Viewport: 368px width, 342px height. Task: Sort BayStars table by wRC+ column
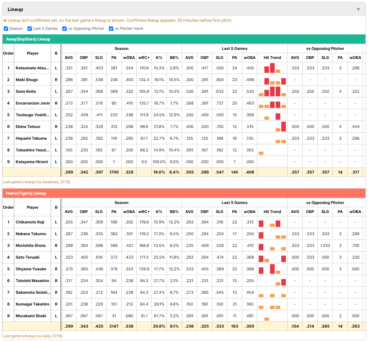(x=144, y=58)
